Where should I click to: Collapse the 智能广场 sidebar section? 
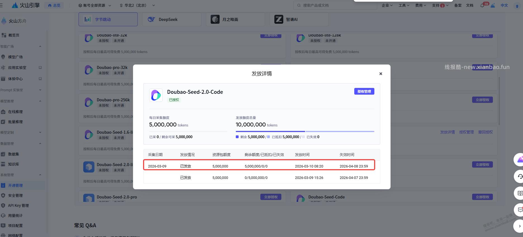(40, 46)
